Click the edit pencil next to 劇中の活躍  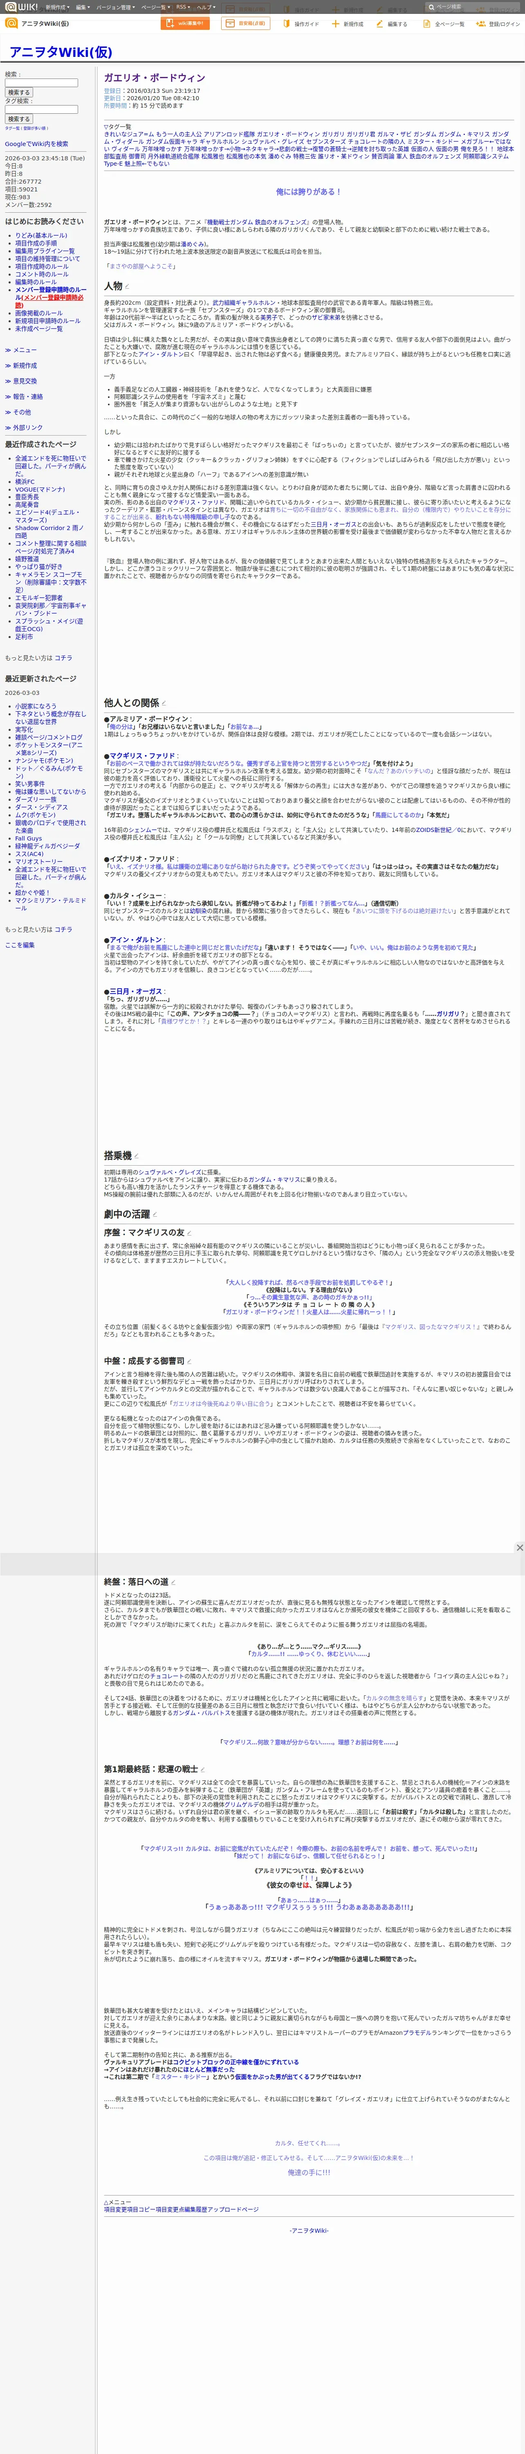pos(155,1215)
